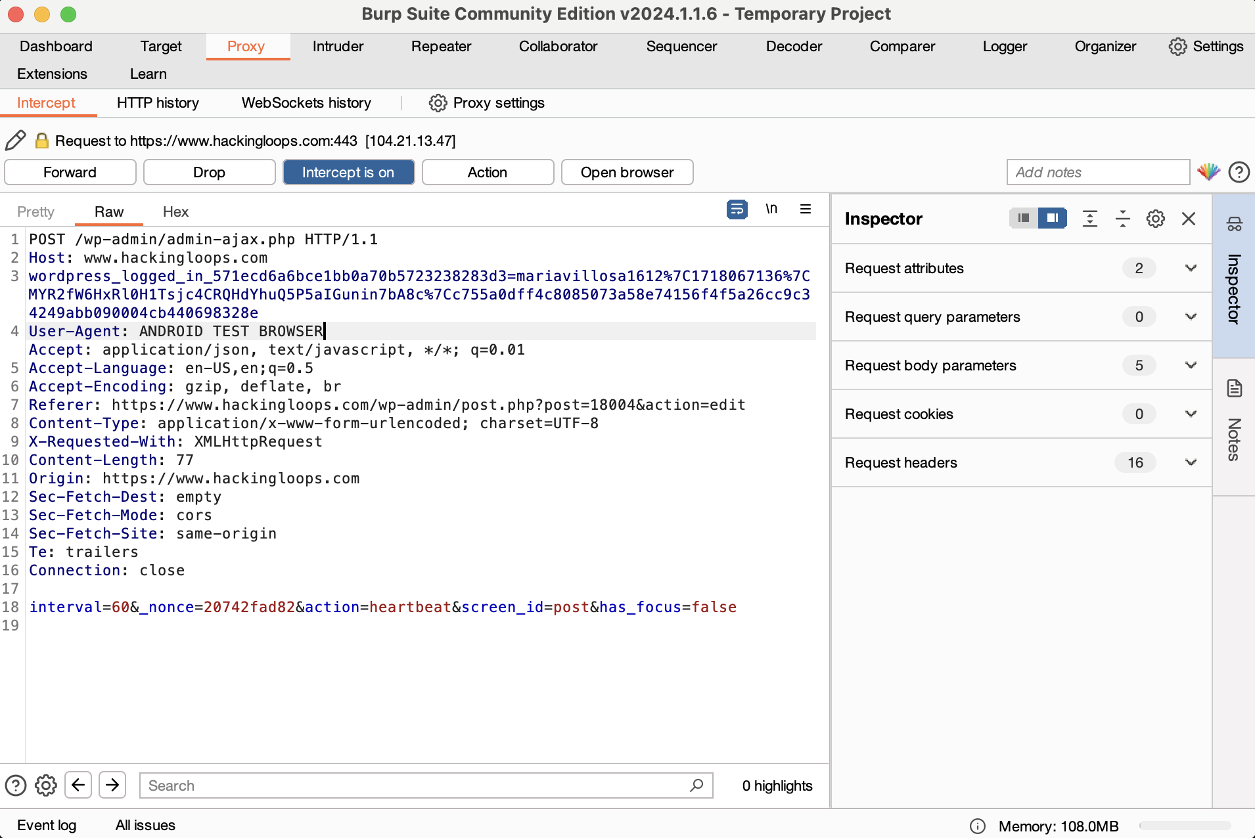Click the Add notes input field
Viewport: 1255px width, 838px height.
[x=1098, y=172]
